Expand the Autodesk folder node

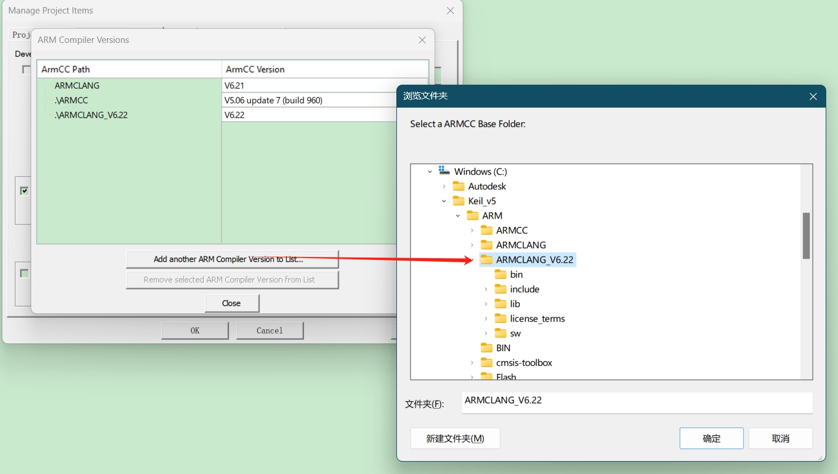pyautogui.click(x=444, y=186)
